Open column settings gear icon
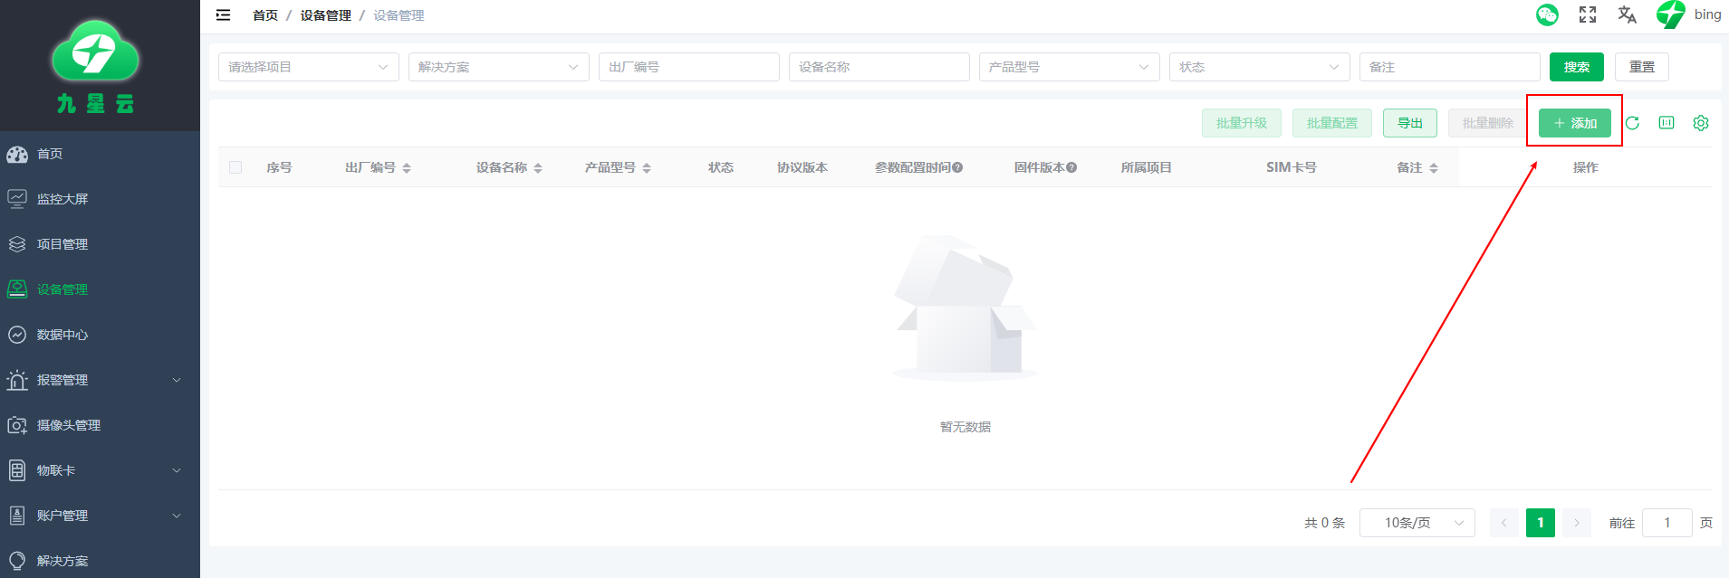The image size is (1729, 578). (x=1701, y=123)
